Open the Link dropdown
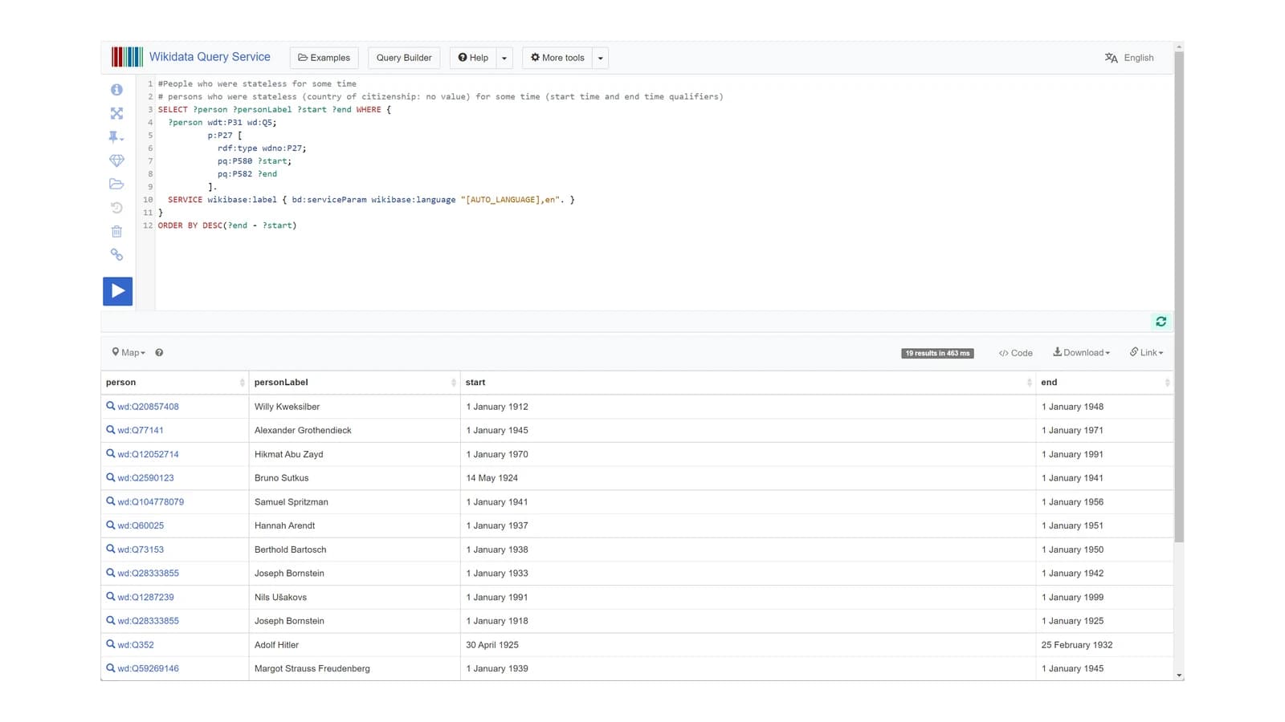This screenshot has width=1285, height=722. click(1146, 353)
